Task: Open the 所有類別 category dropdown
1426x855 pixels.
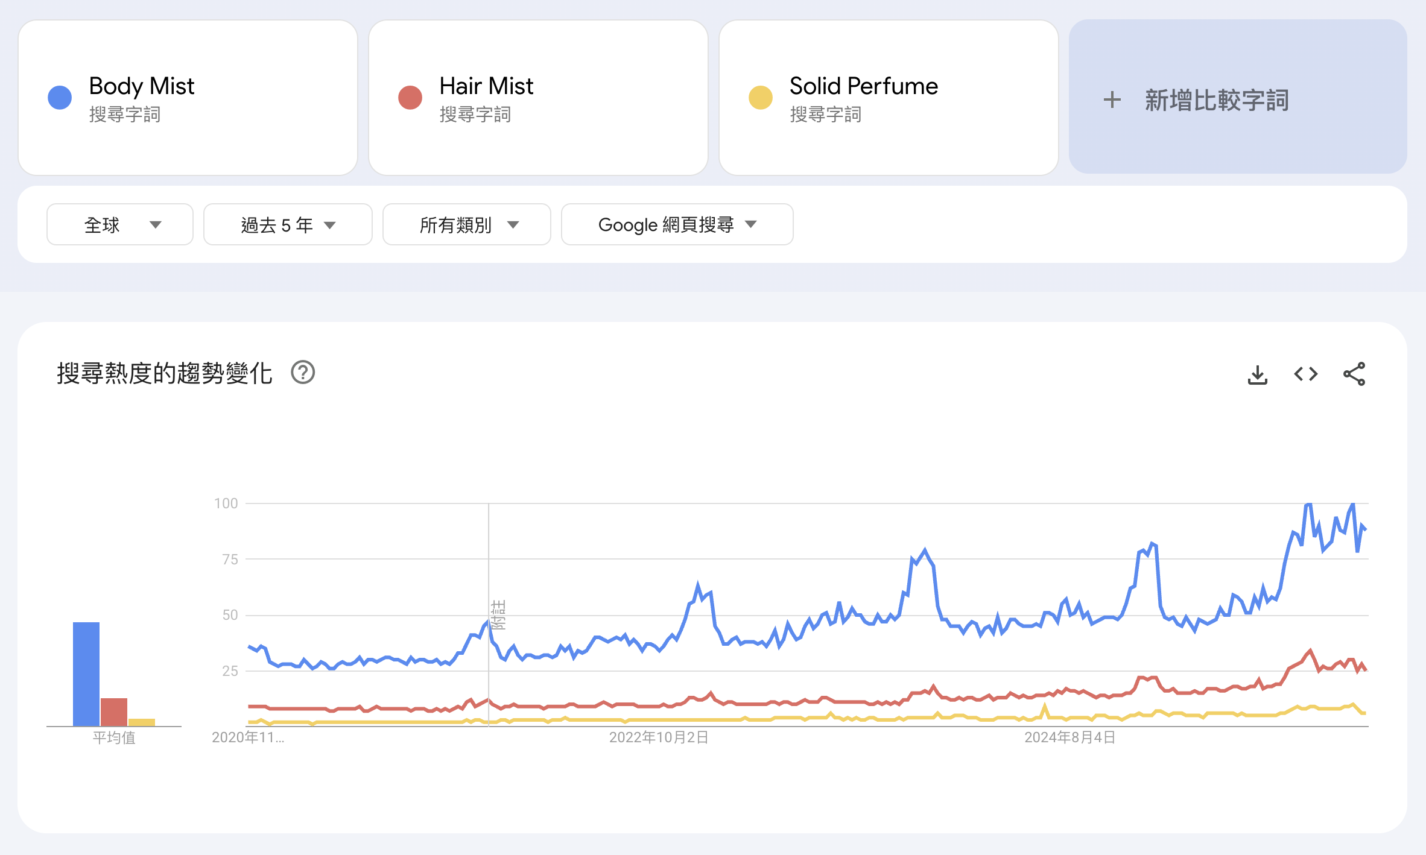Action: click(x=466, y=225)
